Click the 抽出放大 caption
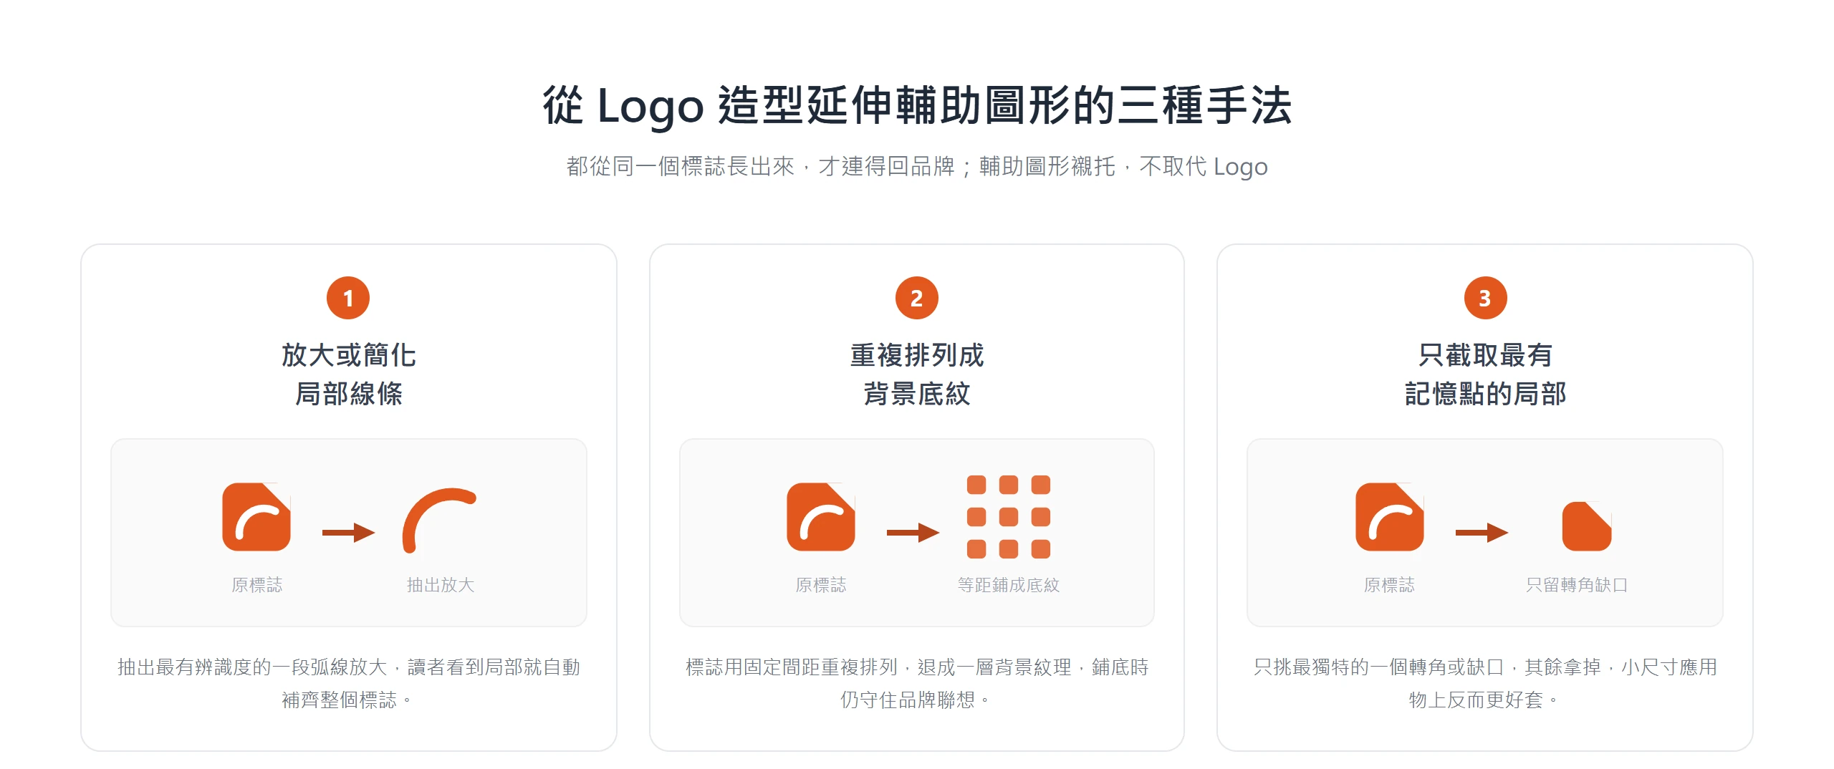This screenshot has height=769, width=1834. 441,585
